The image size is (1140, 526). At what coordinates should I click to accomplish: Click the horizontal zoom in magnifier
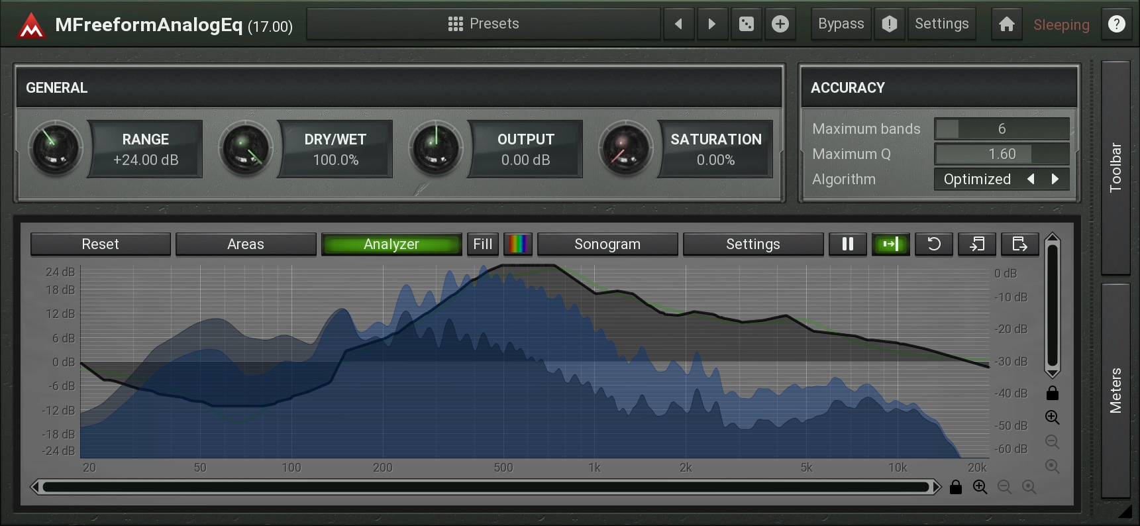pyautogui.click(x=980, y=488)
